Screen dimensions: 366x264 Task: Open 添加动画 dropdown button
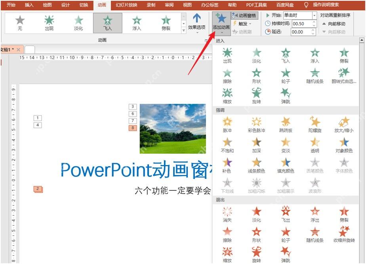(221, 24)
